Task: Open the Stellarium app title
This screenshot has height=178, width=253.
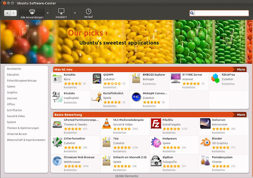Action: [x=218, y=120]
